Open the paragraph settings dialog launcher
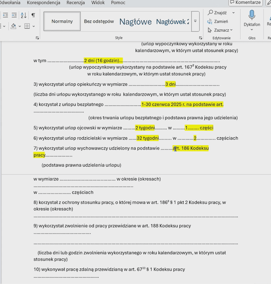Image resolution: width=271 pixels, height=284 pixels. coord(37,38)
